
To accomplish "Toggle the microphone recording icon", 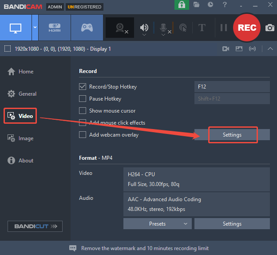I will click(x=163, y=28).
